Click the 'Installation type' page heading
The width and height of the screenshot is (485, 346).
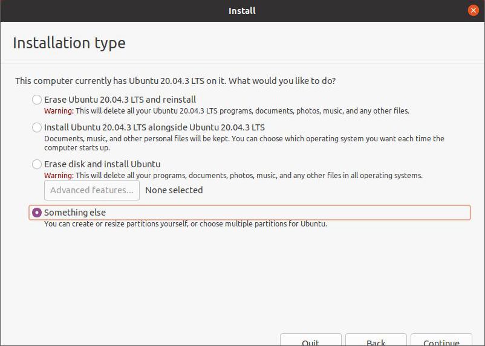point(70,43)
